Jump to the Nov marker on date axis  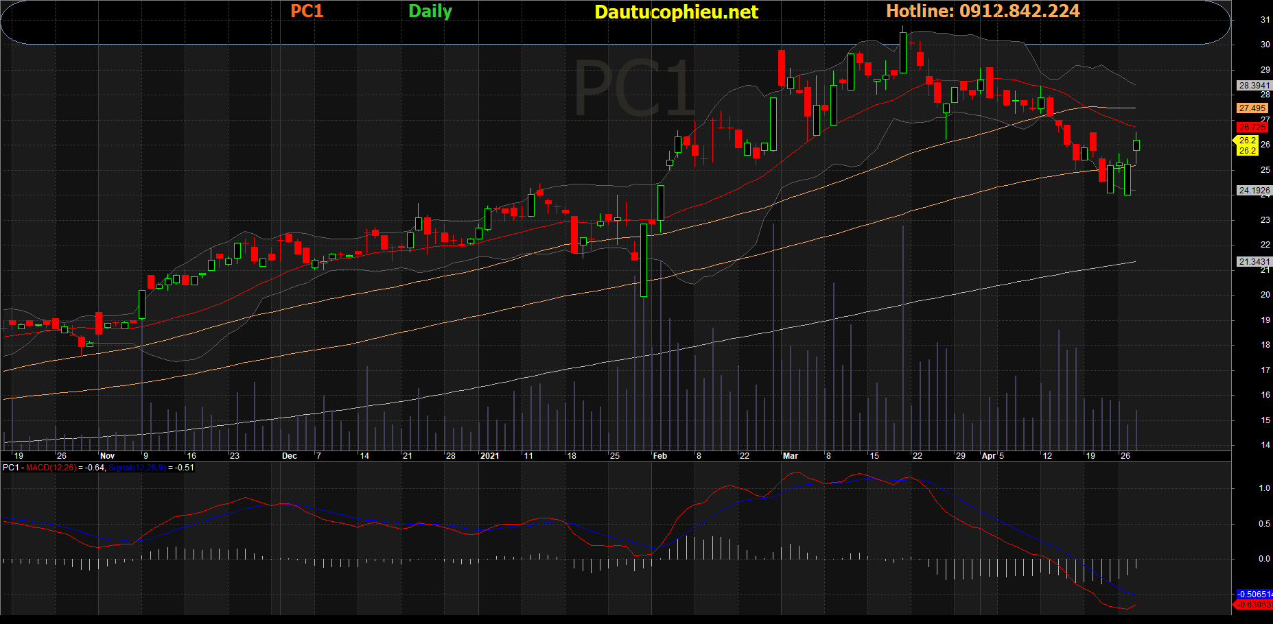(107, 456)
